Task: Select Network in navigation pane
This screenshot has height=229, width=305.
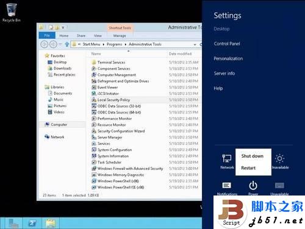Action: [57, 137]
